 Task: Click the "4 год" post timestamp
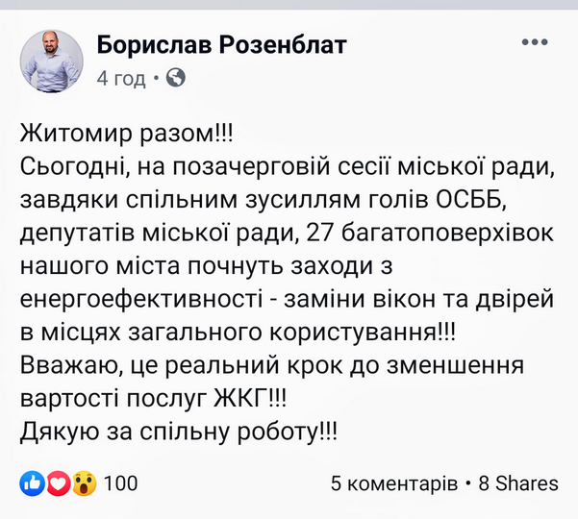coord(121,79)
